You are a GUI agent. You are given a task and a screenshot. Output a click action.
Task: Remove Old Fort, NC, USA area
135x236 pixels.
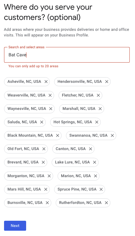(x=44, y=149)
